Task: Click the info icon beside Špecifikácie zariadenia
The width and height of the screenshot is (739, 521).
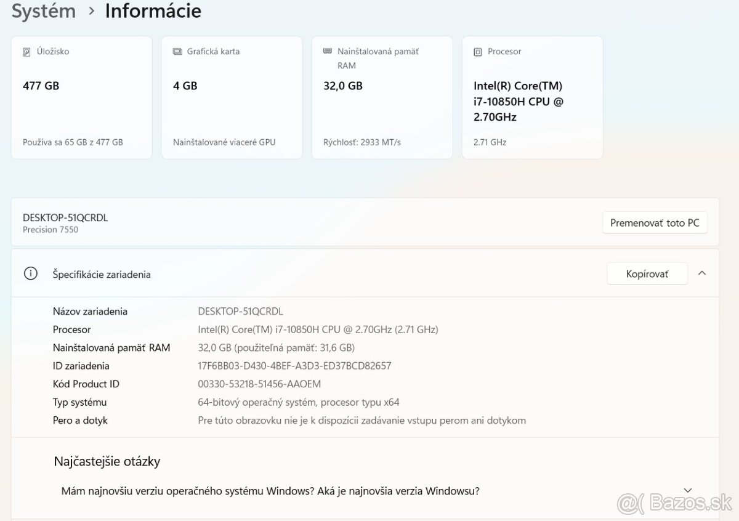Action: tap(31, 273)
